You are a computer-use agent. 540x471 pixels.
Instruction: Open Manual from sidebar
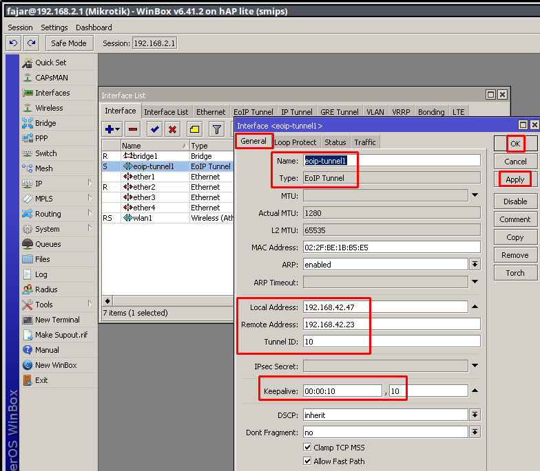[47, 350]
